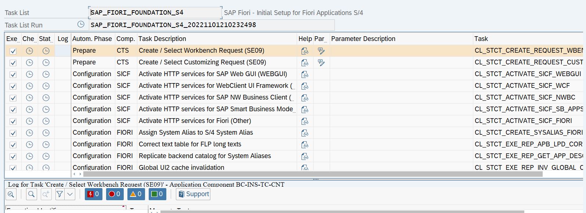Open help for Correct text table FLP task
Viewport: 586px width, 213px height.
(x=305, y=145)
